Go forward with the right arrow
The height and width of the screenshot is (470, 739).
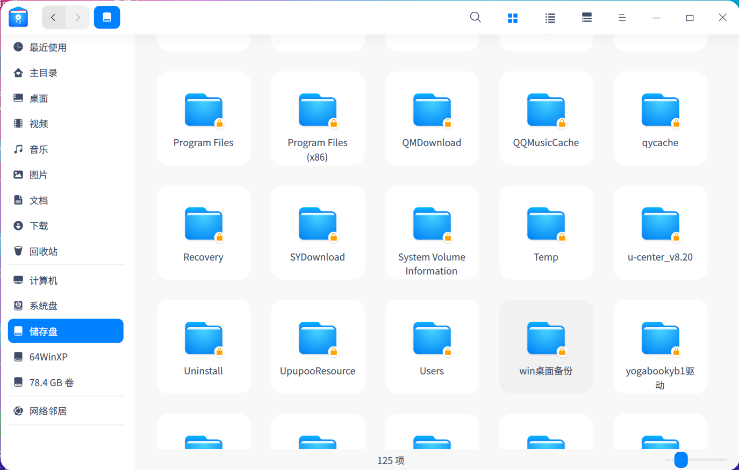tap(78, 18)
